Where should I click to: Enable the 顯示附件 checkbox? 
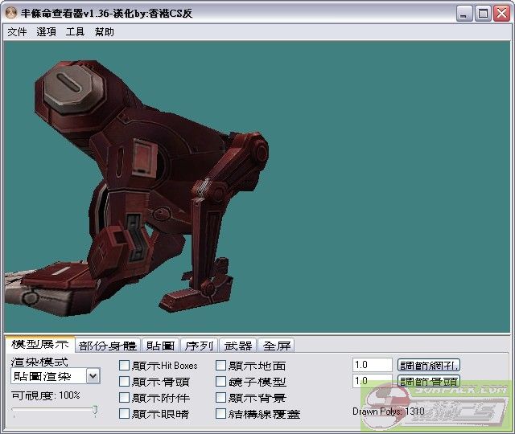[x=124, y=398]
